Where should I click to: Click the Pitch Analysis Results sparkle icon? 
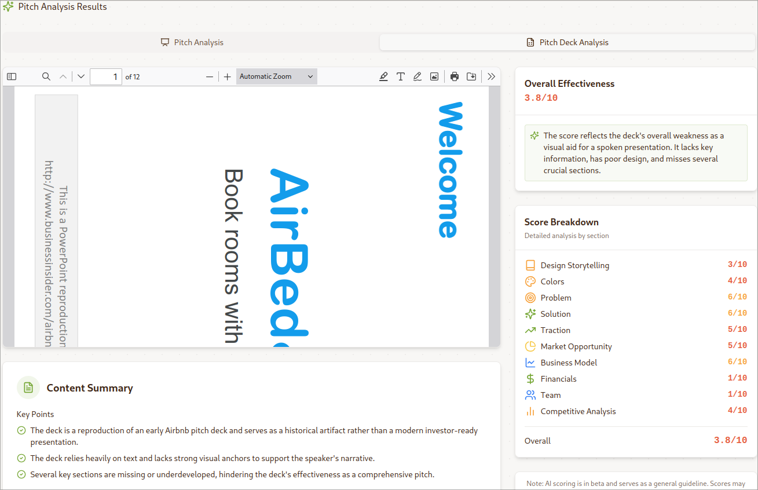[x=8, y=7]
